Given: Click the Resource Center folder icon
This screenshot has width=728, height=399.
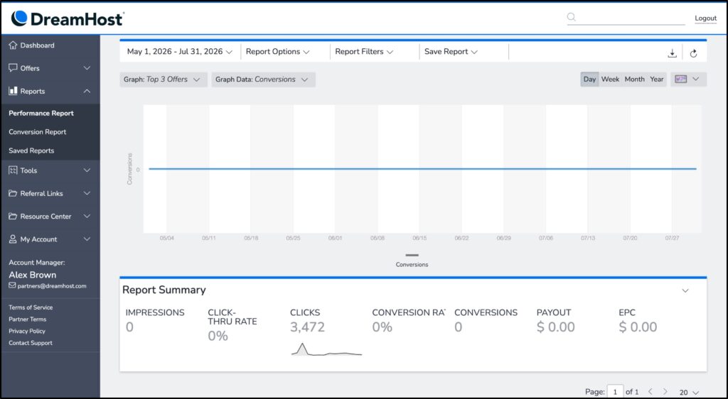Looking at the screenshot, I should coord(13,216).
